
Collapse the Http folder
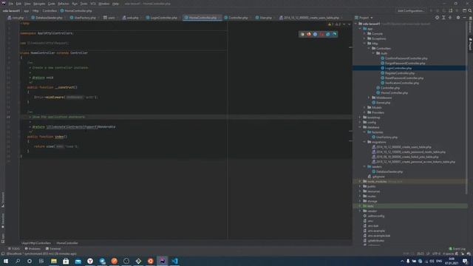[364, 44]
